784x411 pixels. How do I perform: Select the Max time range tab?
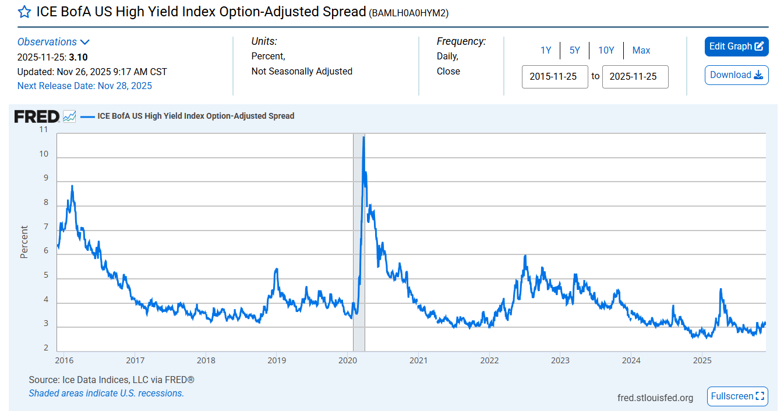tap(641, 50)
